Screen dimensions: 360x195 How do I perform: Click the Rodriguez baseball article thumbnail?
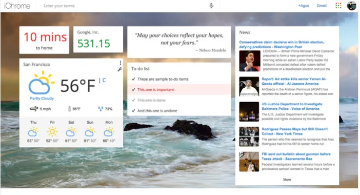click(249, 136)
